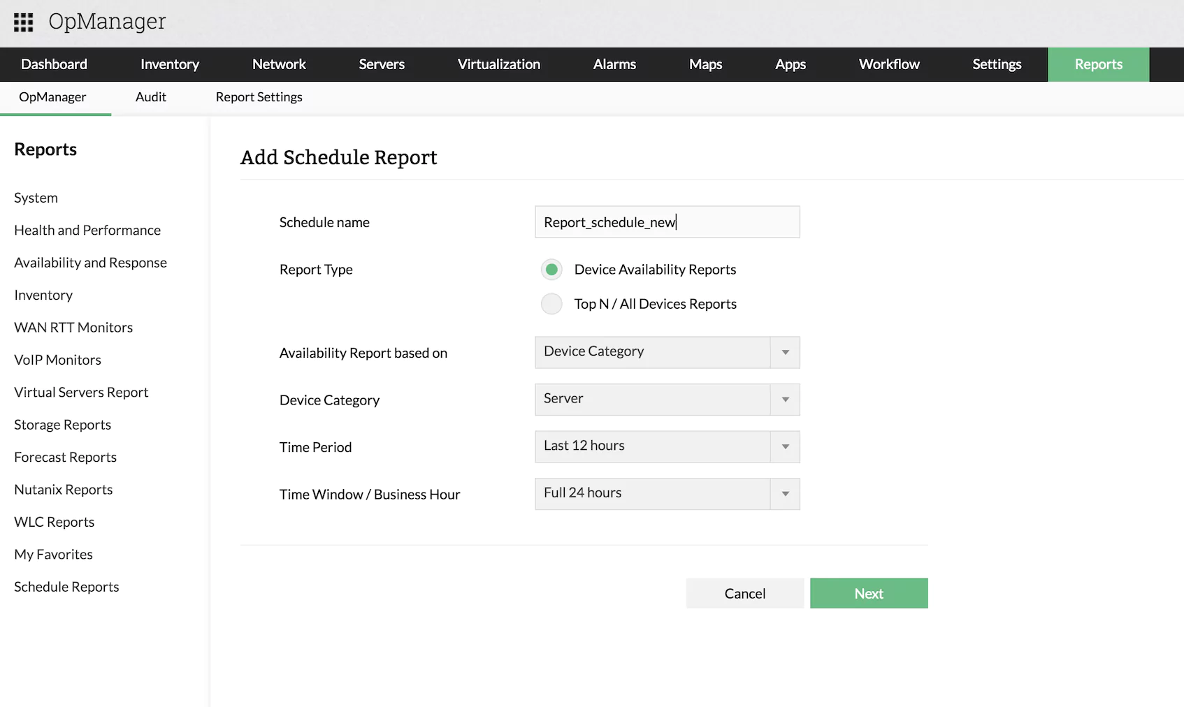Open My Favorites in sidebar

pos(53,555)
